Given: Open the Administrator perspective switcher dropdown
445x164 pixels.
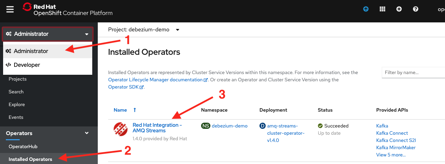Looking at the screenshot, I should [x=48, y=34].
